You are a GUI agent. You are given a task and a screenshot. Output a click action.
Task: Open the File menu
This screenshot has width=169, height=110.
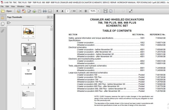tap(2, 6)
